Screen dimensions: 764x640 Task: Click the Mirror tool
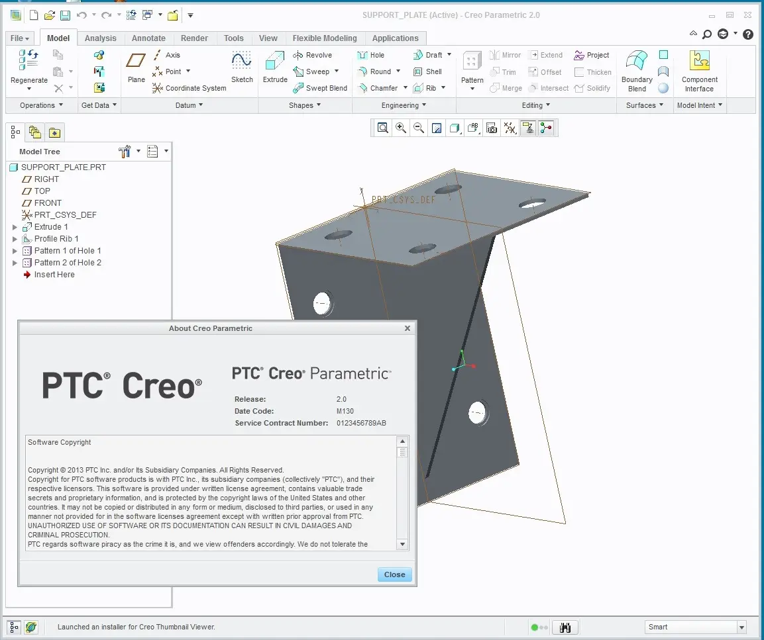tap(506, 55)
